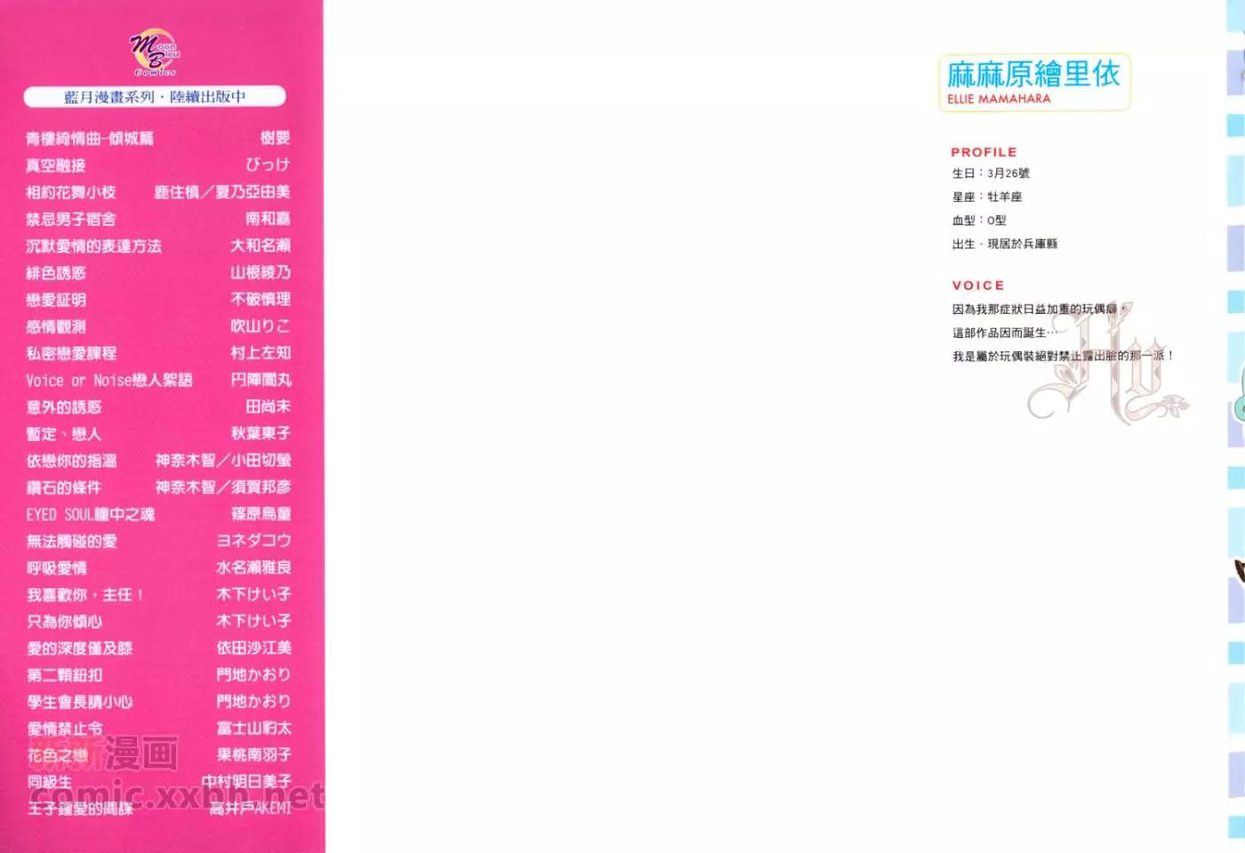Click the blood type line 血型：O型
1245x853 pixels.
pyautogui.click(x=979, y=221)
